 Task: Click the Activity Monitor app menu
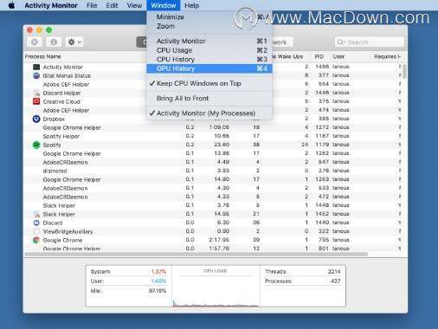(51, 5)
